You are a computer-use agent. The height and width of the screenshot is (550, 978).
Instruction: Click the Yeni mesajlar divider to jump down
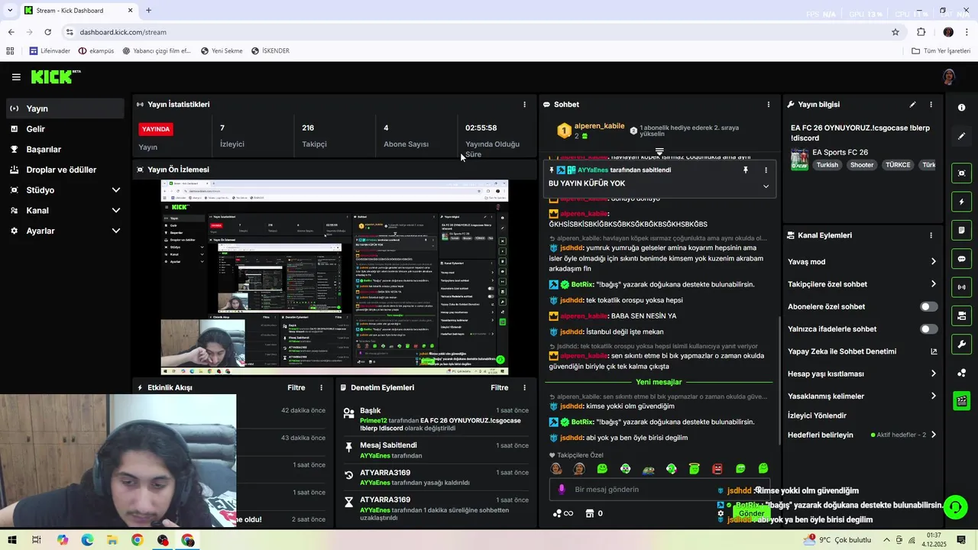click(x=659, y=382)
